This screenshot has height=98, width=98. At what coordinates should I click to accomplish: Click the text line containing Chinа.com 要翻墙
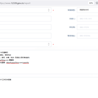pos(7,60)
